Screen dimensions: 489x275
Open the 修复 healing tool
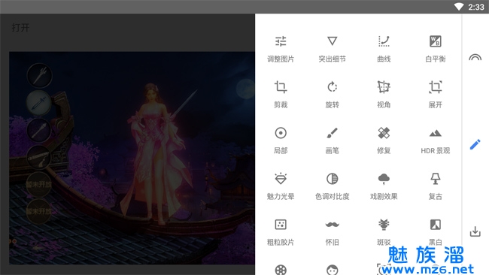click(x=384, y=141)
